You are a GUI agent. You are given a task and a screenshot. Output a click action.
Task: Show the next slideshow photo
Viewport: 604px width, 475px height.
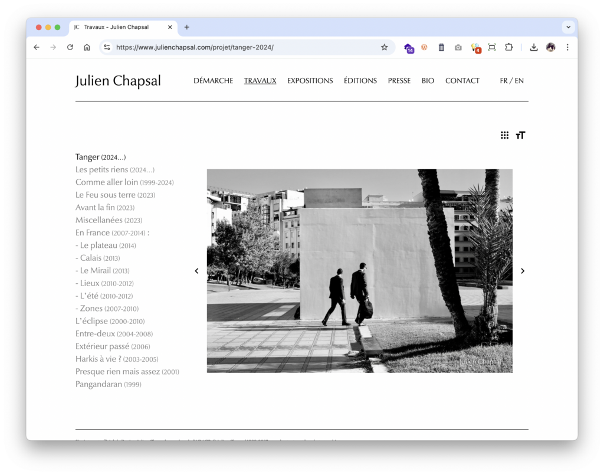point(522,271)
